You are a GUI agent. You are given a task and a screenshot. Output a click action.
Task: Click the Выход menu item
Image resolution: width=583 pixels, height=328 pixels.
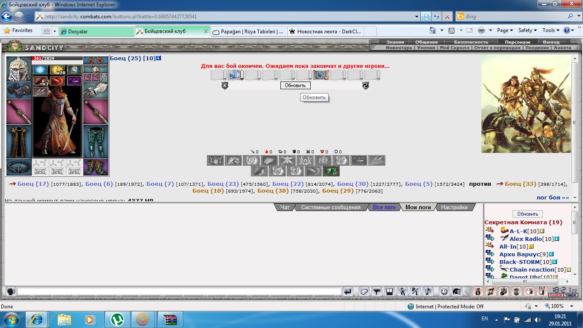pos(551,42)
